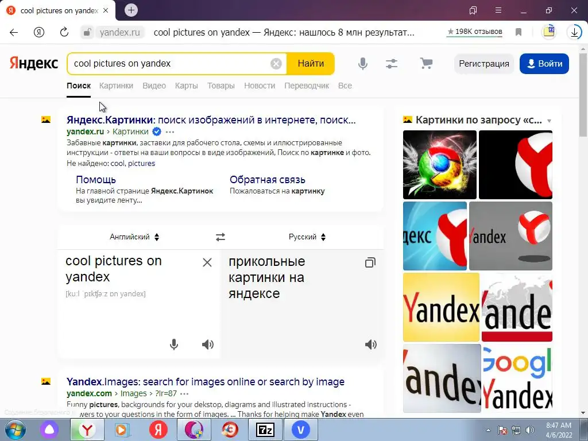Viewport: 588px width, 441px height.
Task: Reload the page with the refresh icon
Action: click(x=64, y=32)
